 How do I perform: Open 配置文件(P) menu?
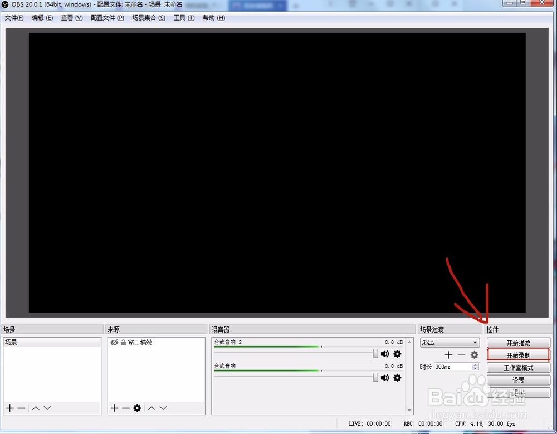tap(108, 18)
